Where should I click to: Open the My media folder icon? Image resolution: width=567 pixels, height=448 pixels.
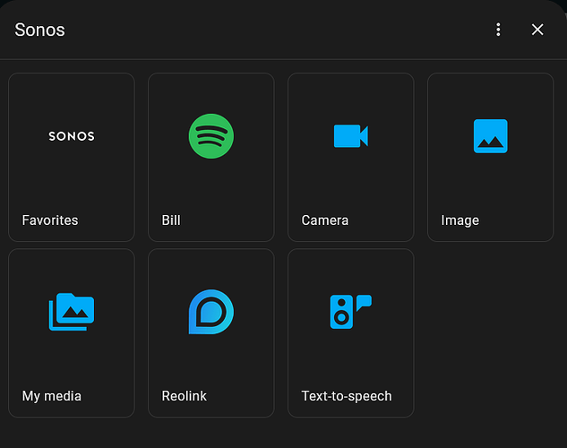72,312
